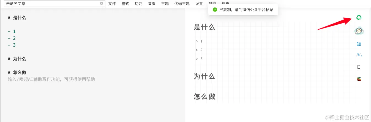
Task: Click the Zhihu 知 copy icon
Action: 359,44
